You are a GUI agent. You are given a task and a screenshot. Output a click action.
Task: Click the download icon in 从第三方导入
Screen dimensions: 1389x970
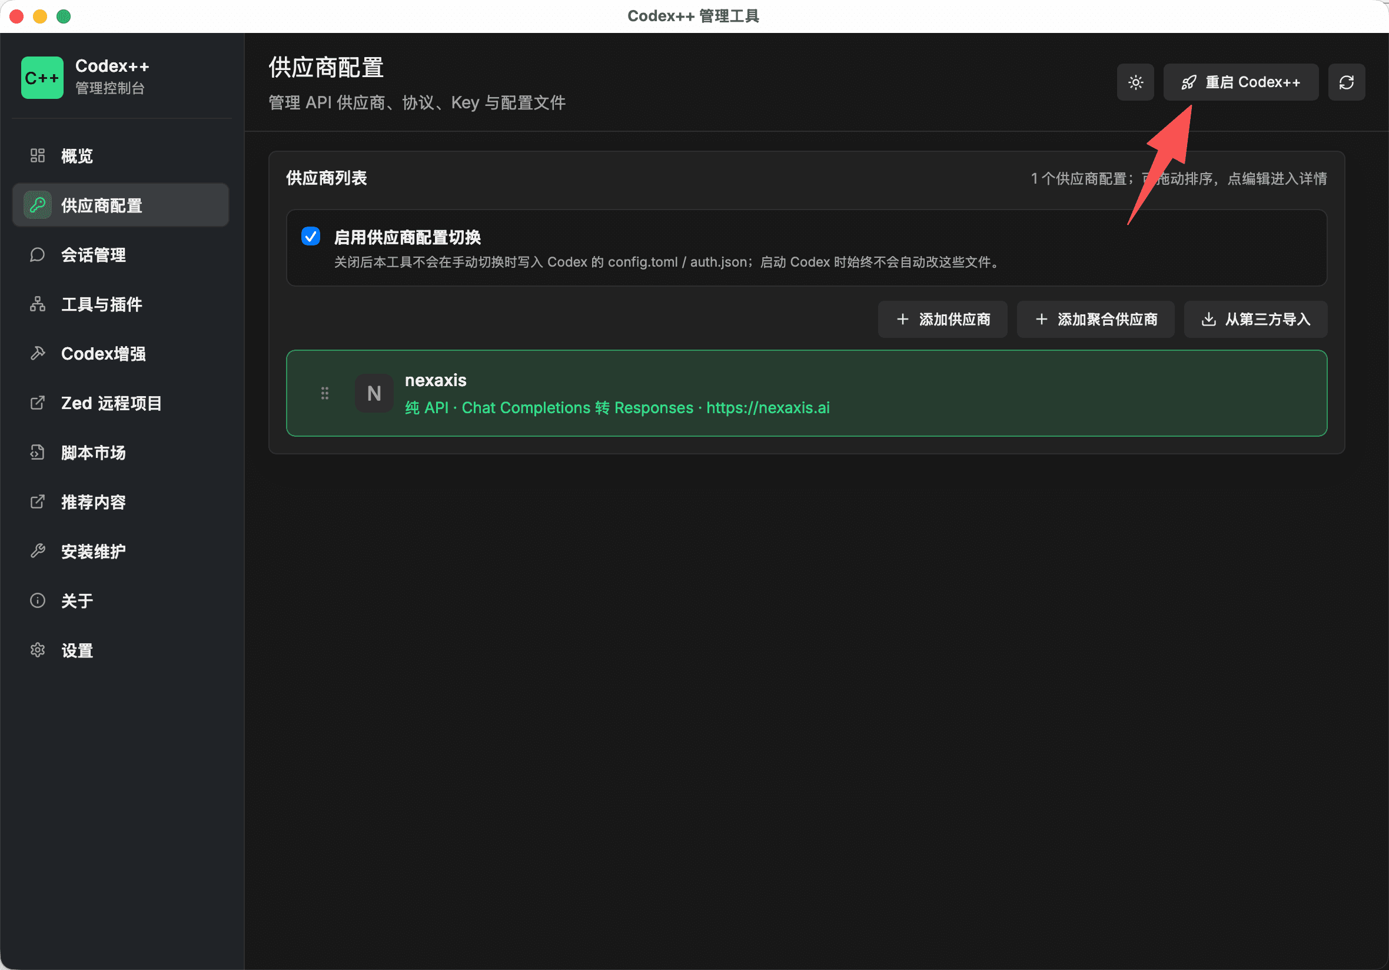pyautogui.click(x=1208, y=319)
